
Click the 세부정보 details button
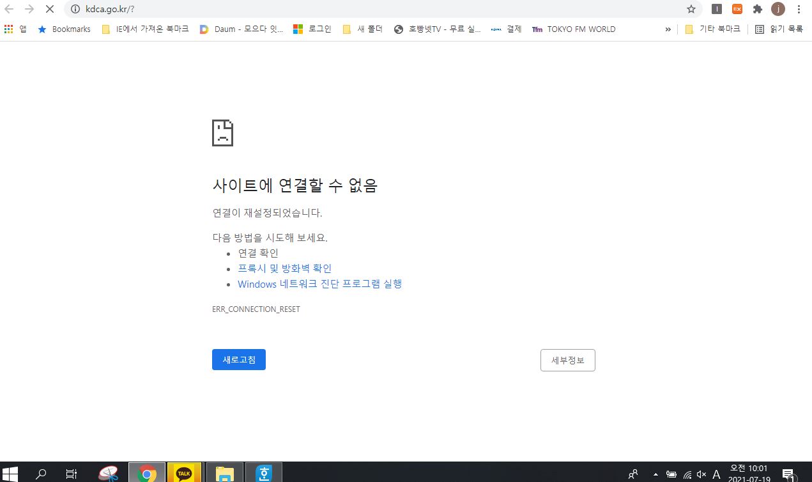pos(567,360)
